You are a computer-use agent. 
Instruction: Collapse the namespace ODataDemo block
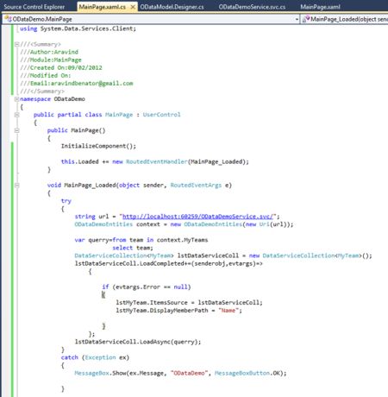[16, 99]
